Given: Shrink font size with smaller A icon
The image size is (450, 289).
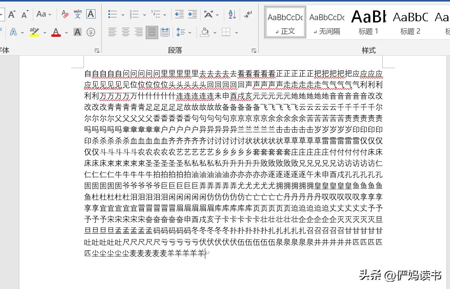Looking at the screenshot, I should click(25, 14).
